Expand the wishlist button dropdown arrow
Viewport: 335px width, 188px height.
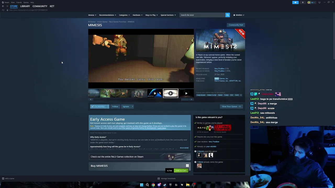coord(108,107)
